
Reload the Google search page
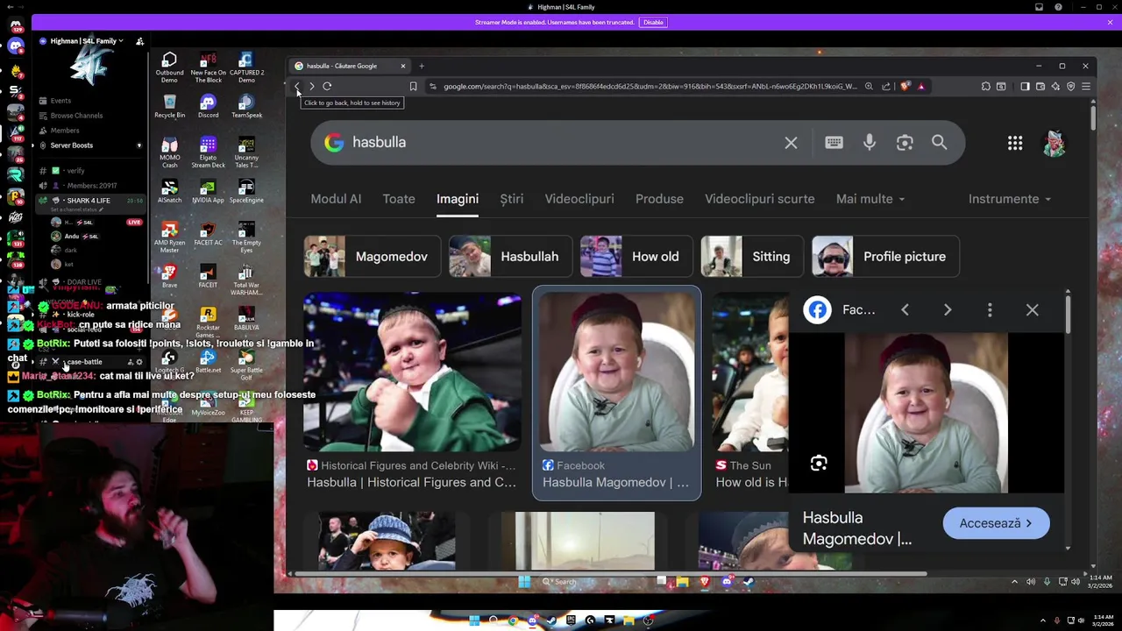(x=327, y=86)
